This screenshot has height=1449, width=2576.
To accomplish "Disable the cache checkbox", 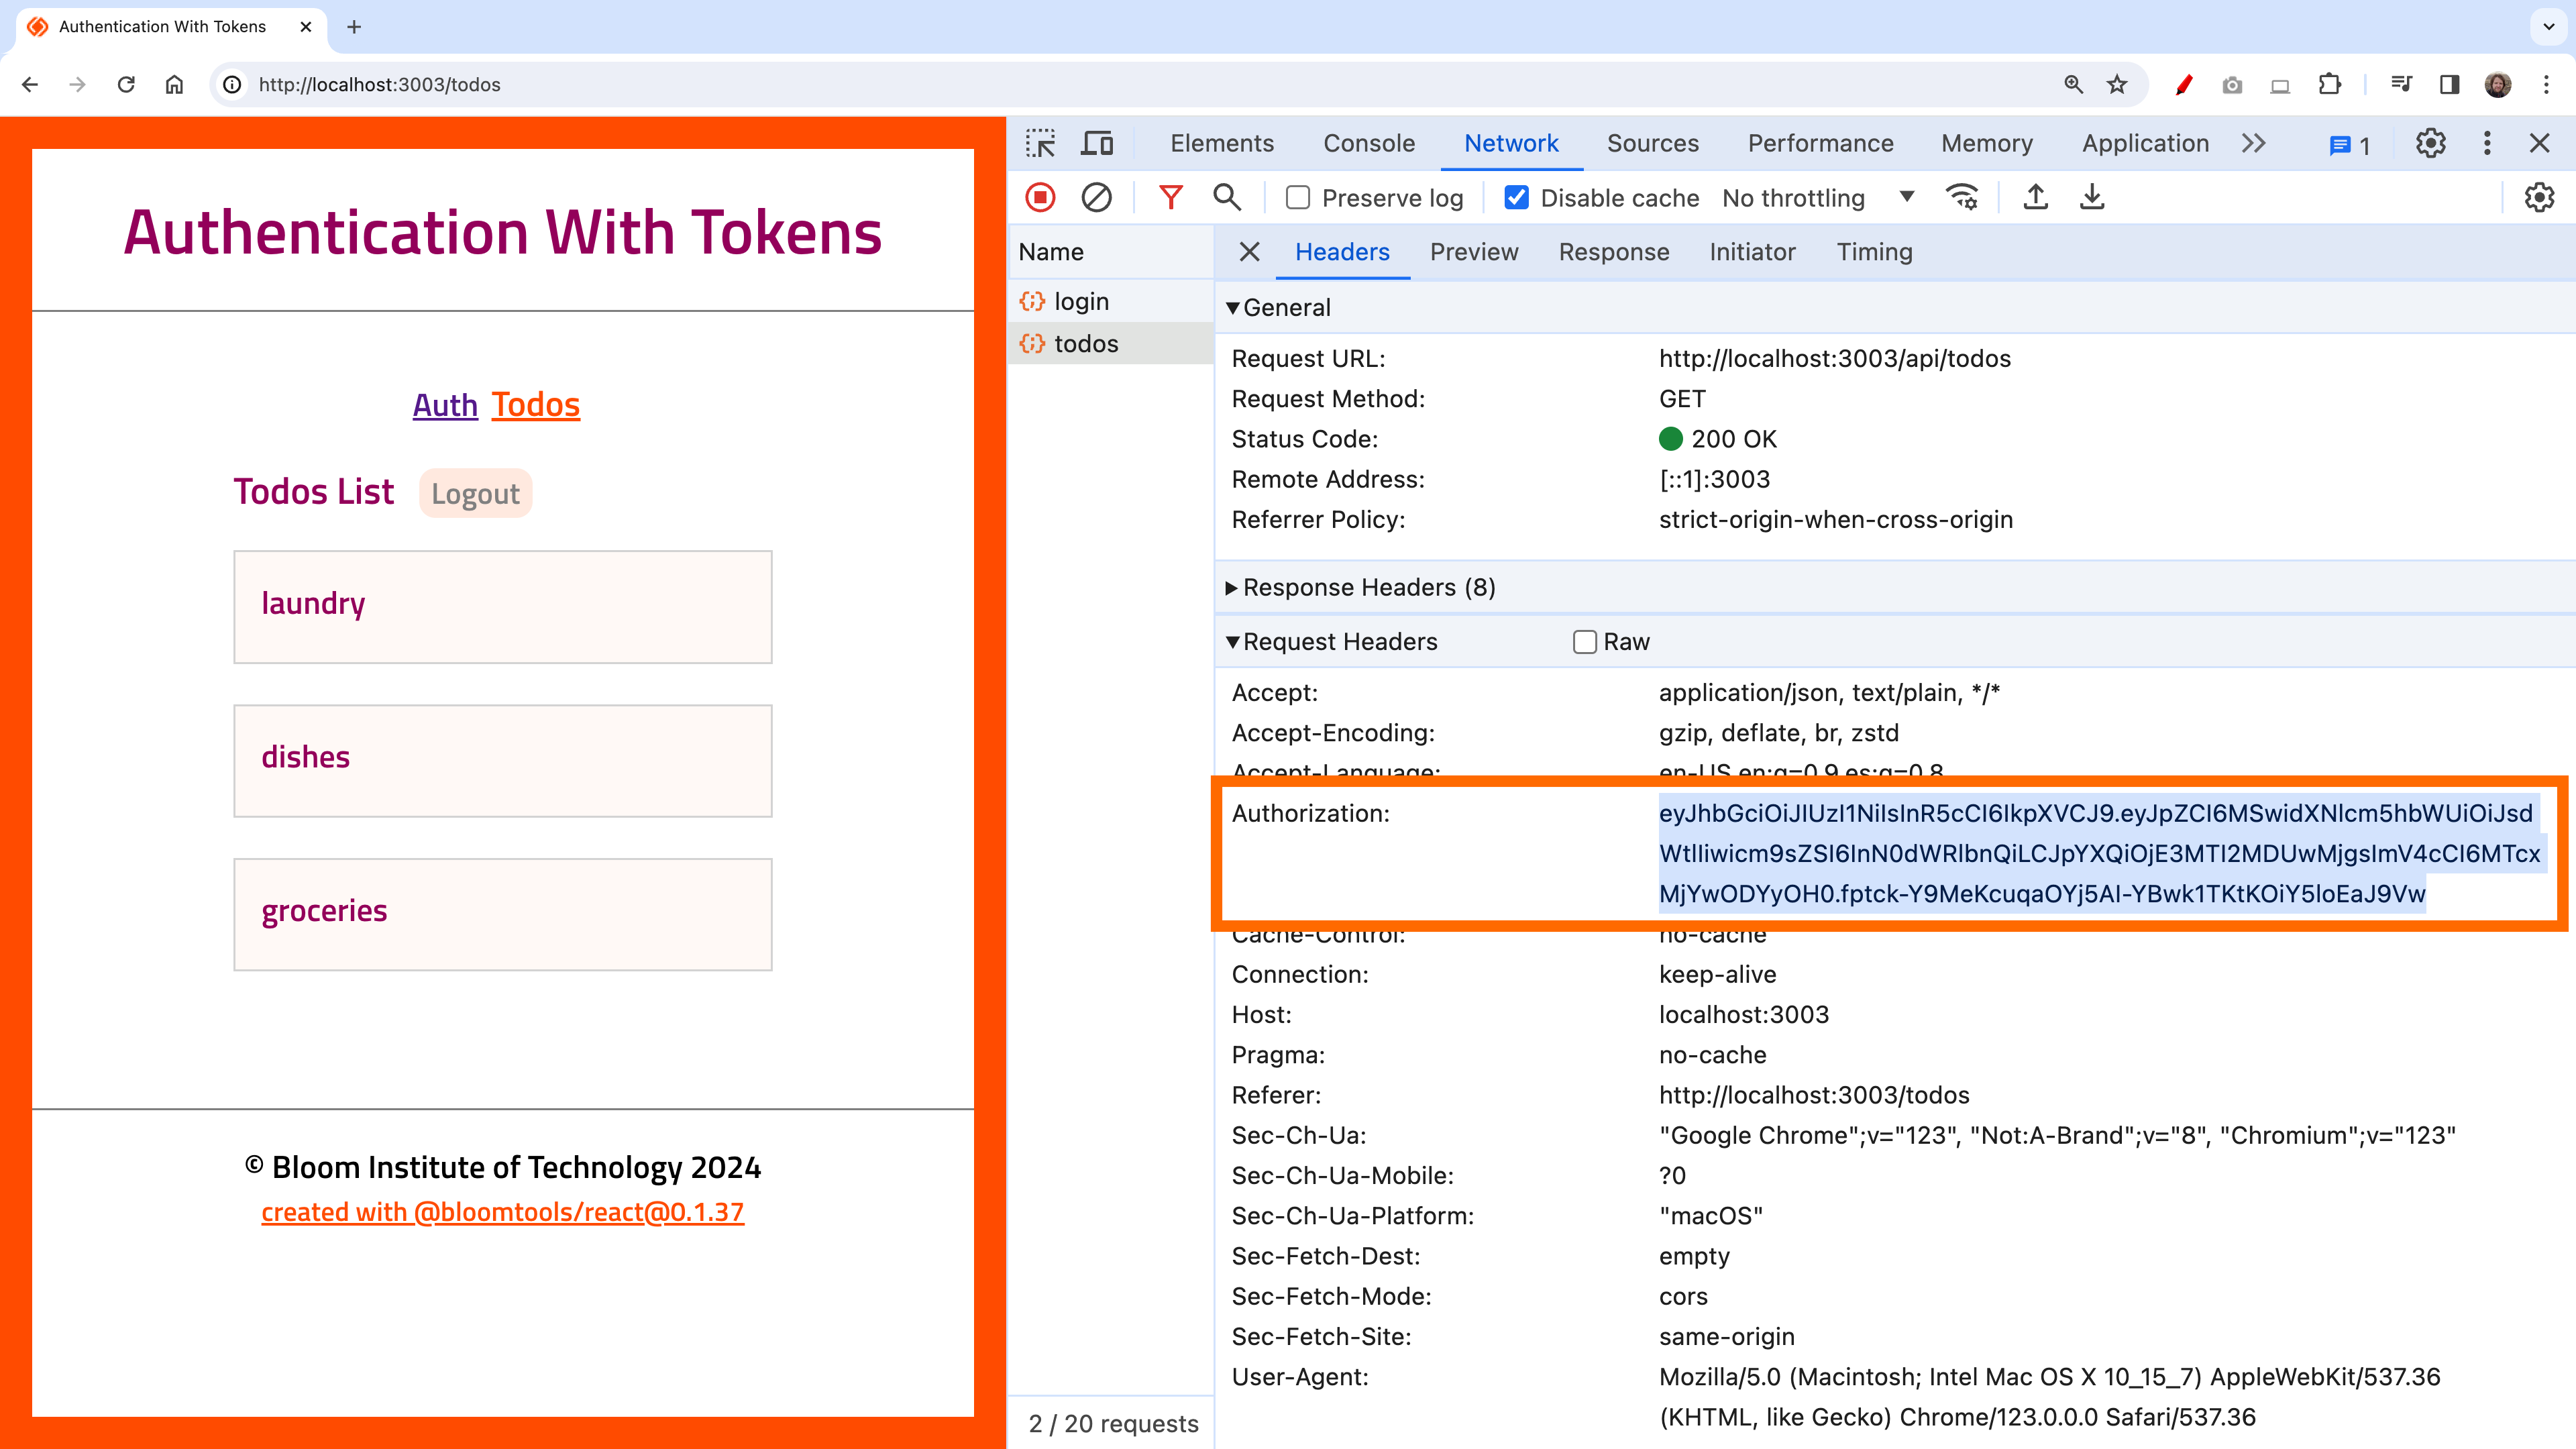I will point(1516,197).
